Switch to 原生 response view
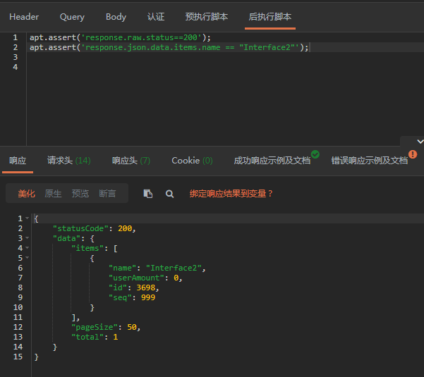424x377 pixels. point(53,193)
